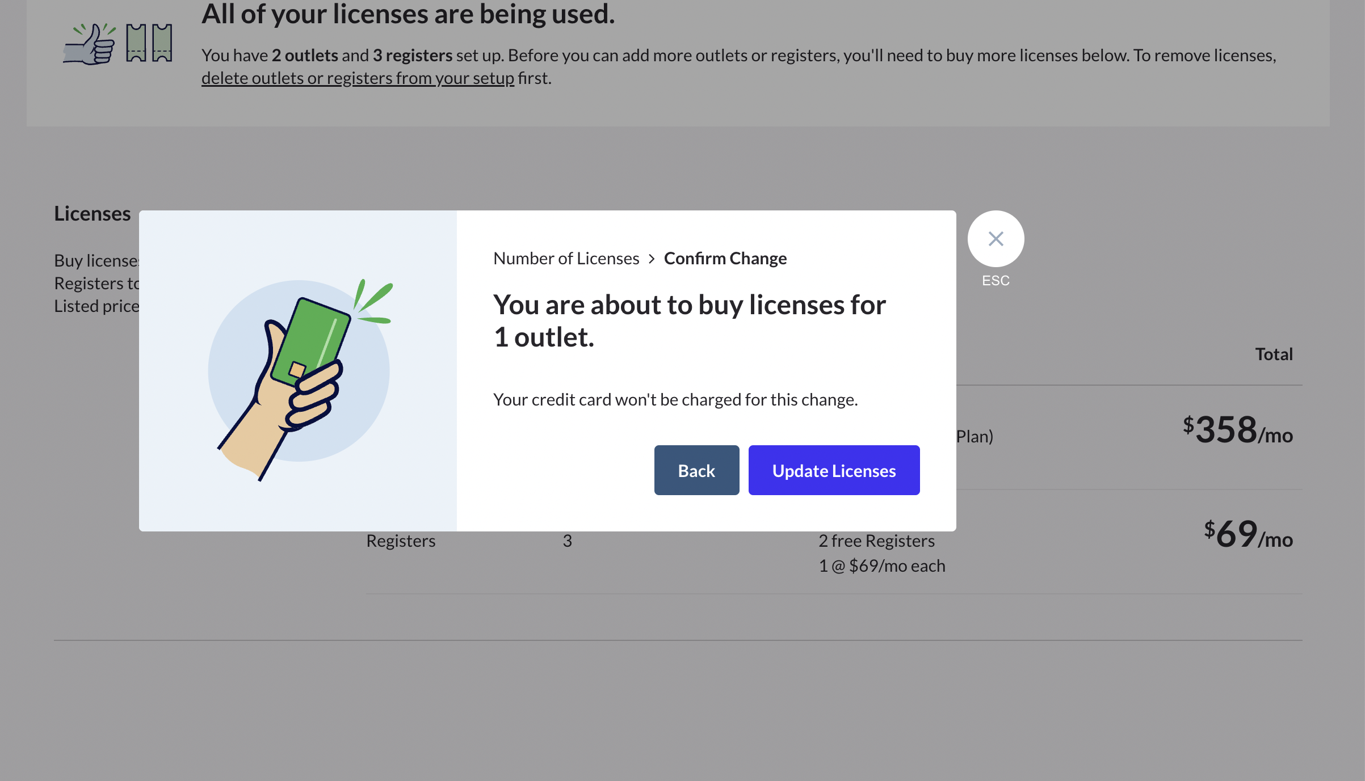Click the registers quantity value 3
The height and width of the screenshot is (781, 1365).
[567, 541]
